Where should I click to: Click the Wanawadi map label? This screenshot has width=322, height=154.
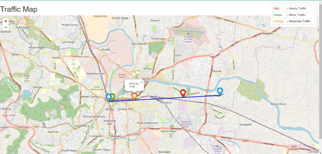[164, 152]
